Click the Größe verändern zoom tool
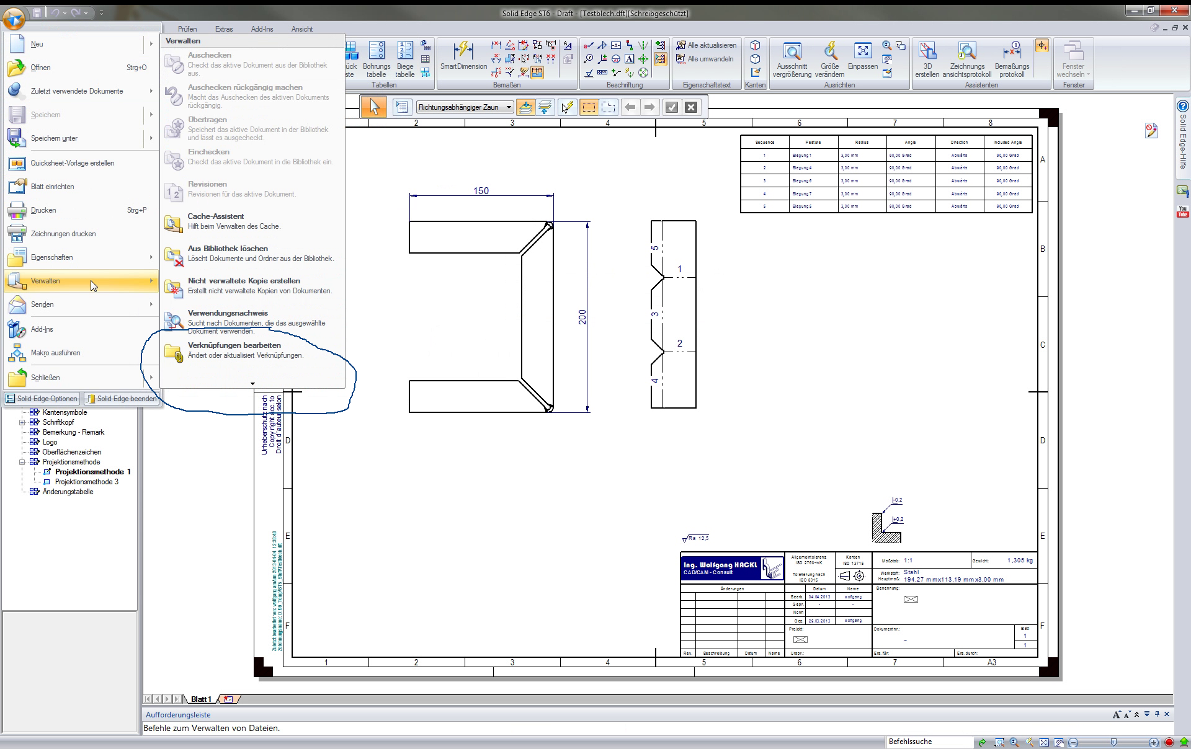Image resolution: width=1191 pixels, height=749 pixels. point(830,60)
